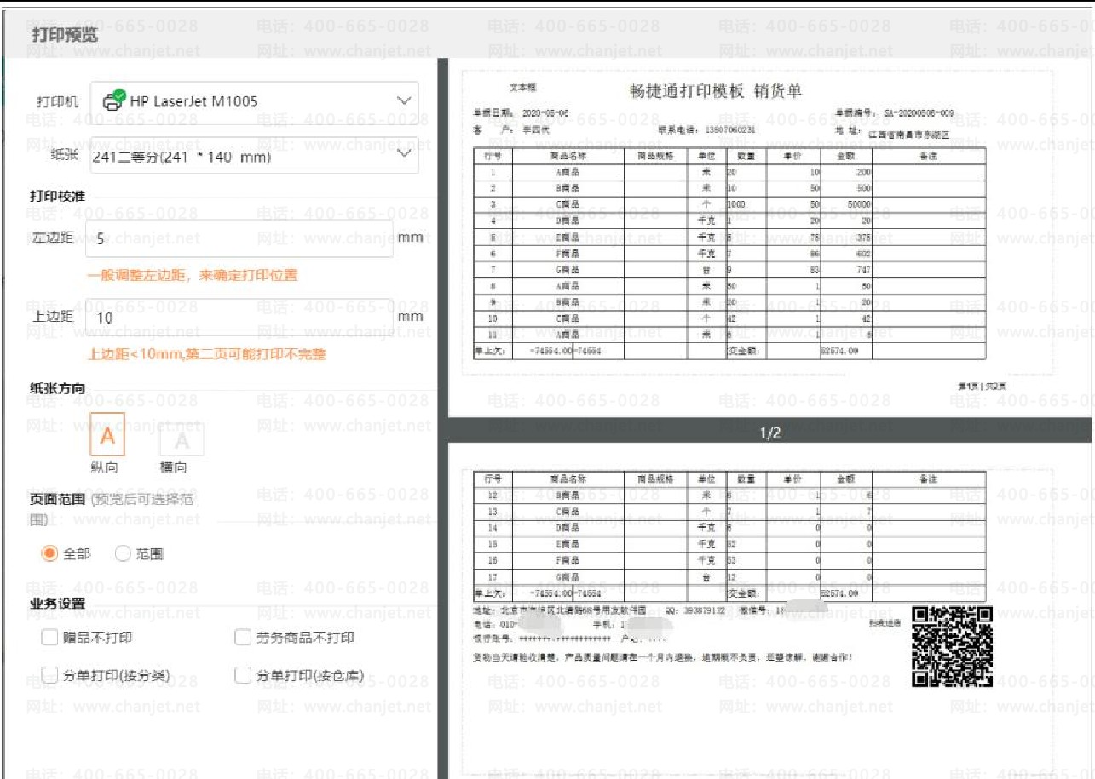Enable the 劳务商品不打印 checkbox
1095x779 pixels.
tap(243, 638)
